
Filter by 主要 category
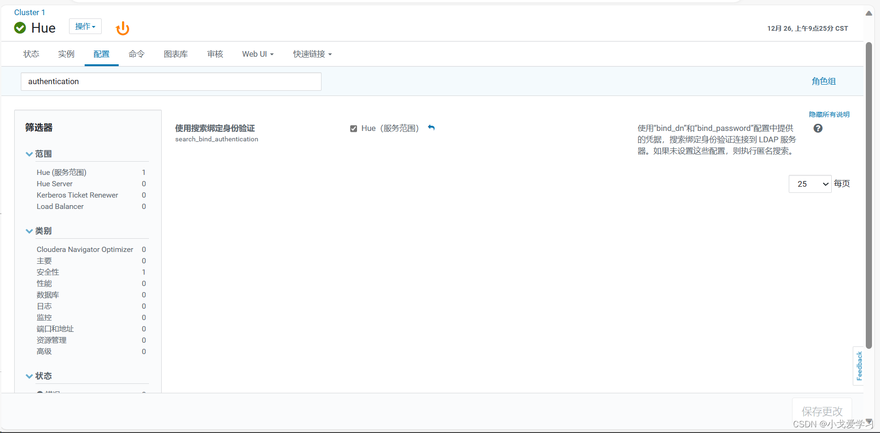[x=44, y=261]
